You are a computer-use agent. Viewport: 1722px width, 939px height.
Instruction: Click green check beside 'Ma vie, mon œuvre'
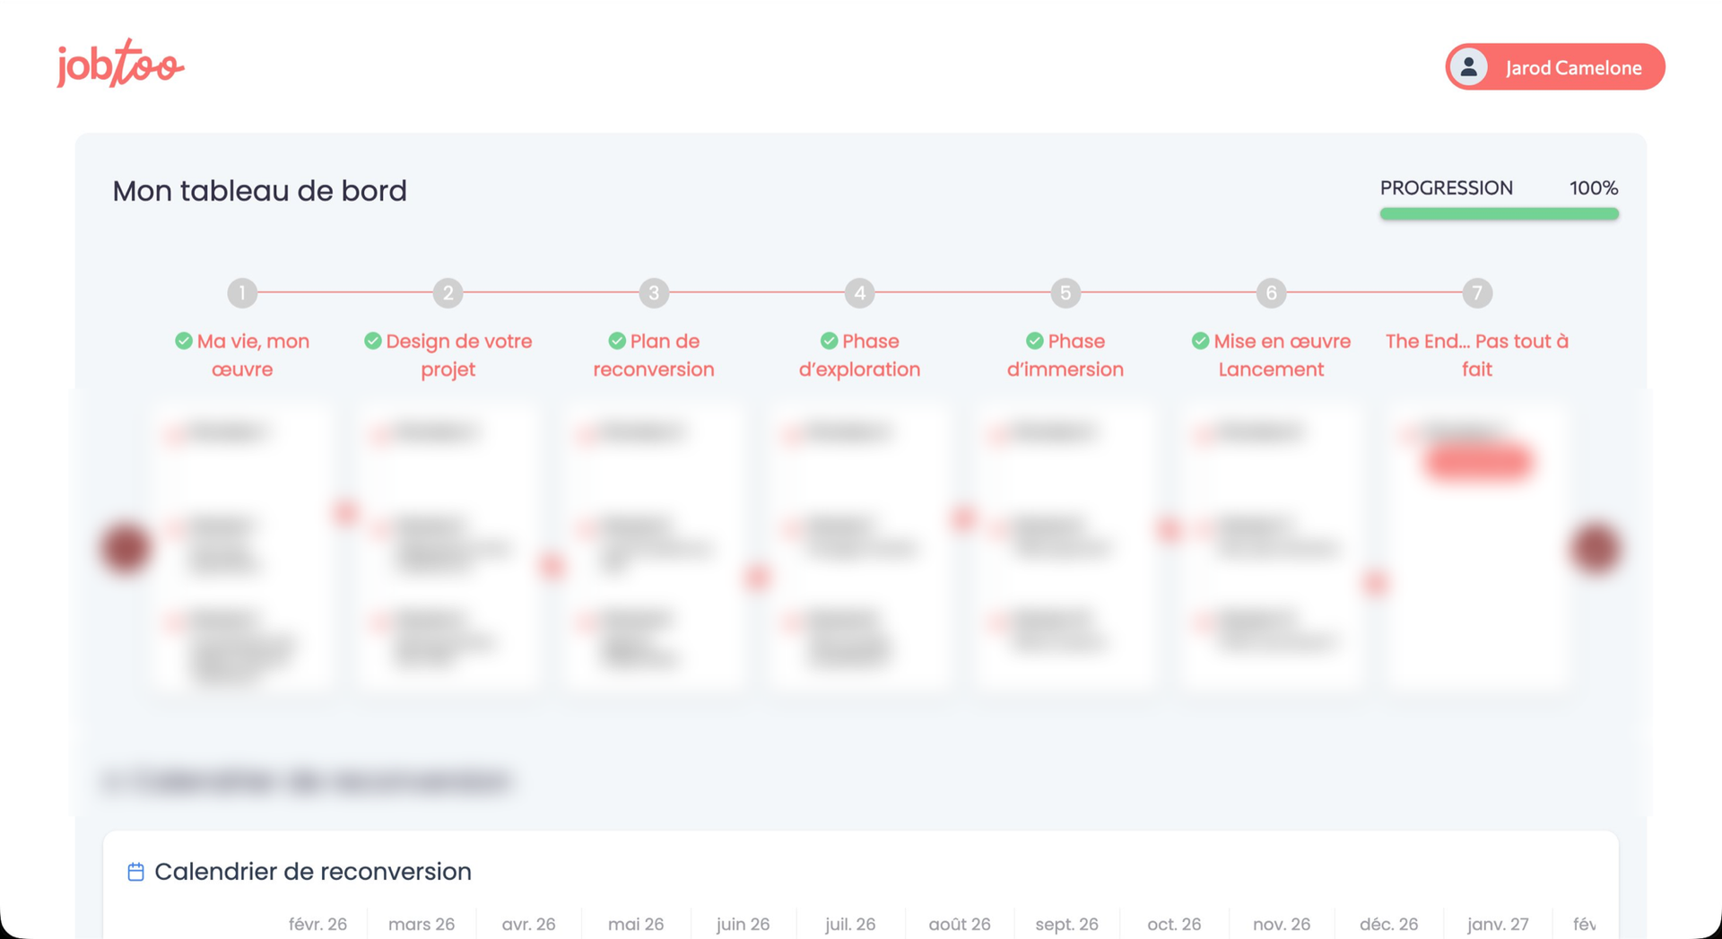(x=184, y=341)
